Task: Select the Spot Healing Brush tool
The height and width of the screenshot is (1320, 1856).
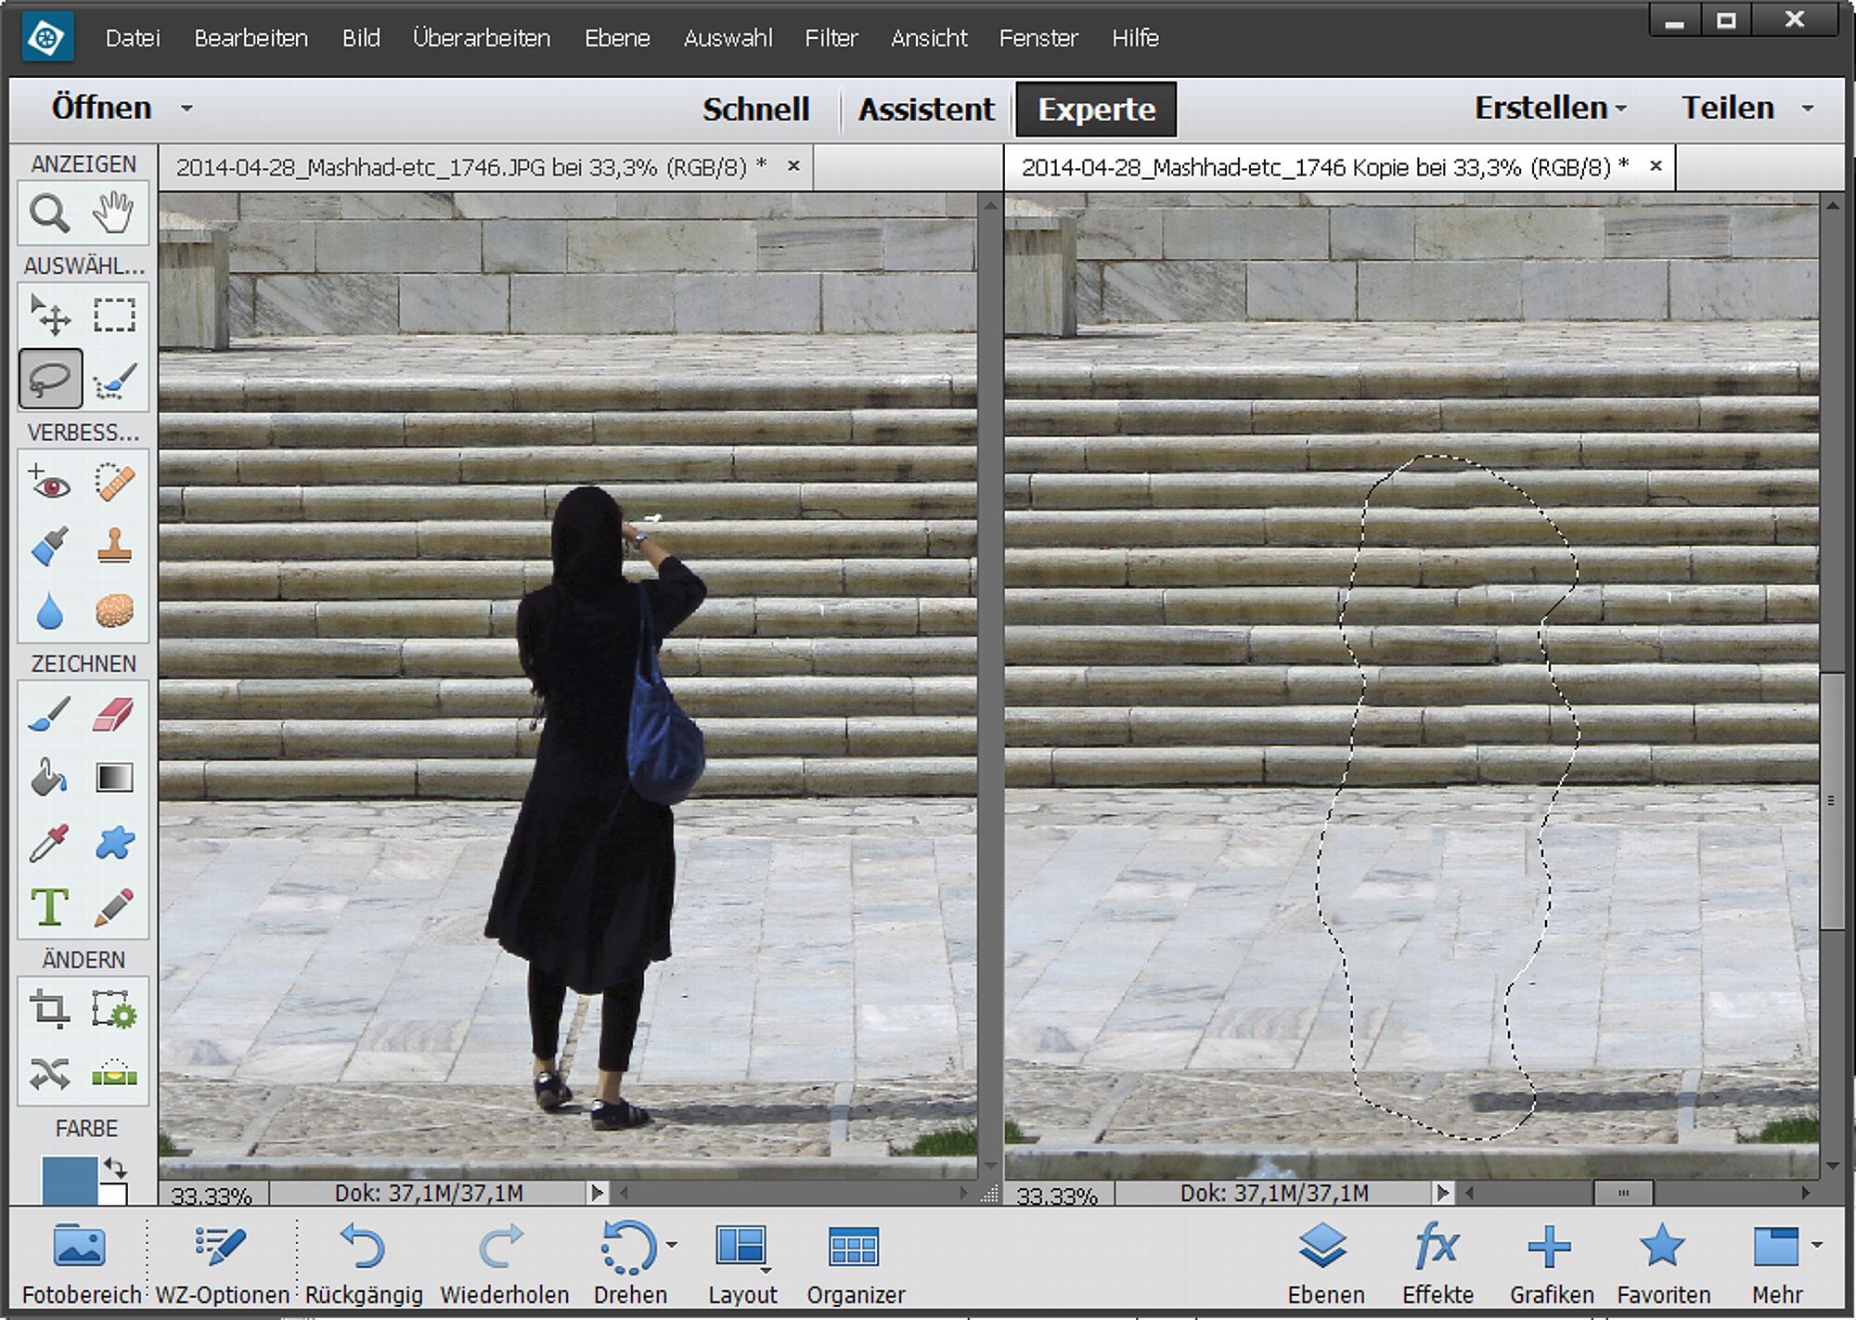Action: [x=114, y=483]
